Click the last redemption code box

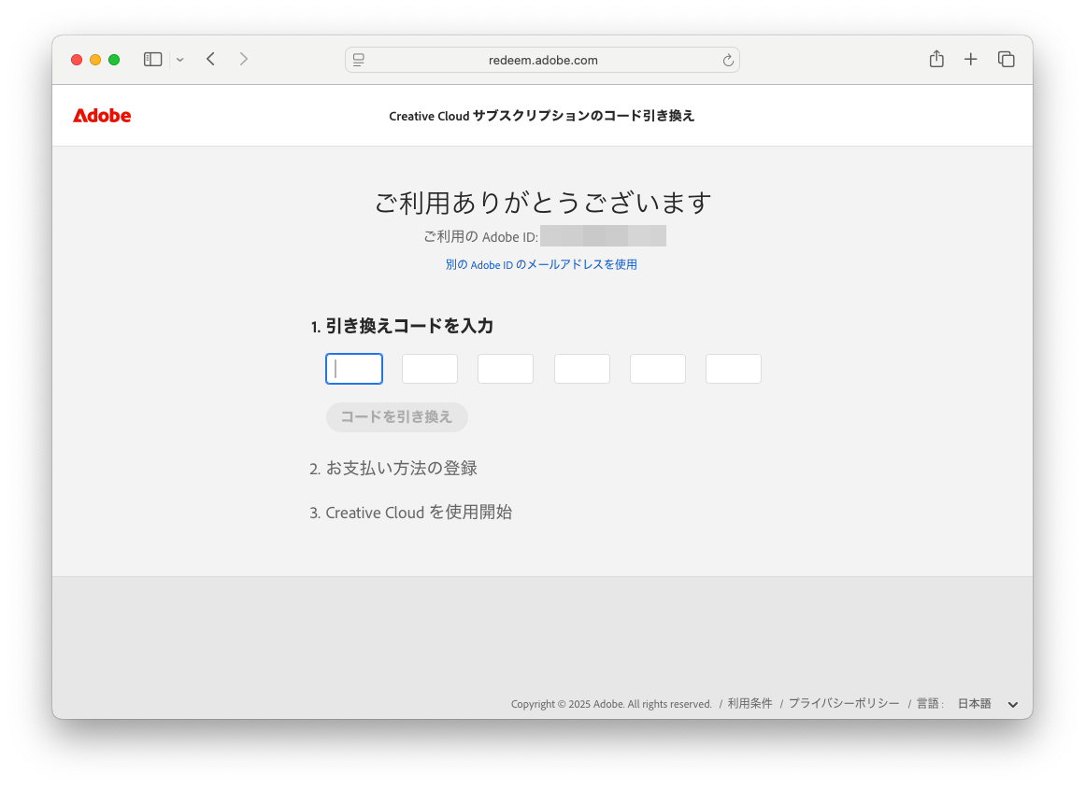(x=734, y=369)
